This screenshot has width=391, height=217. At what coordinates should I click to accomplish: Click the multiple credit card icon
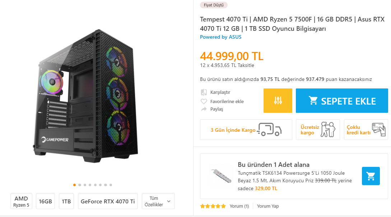tap(379, 129)
